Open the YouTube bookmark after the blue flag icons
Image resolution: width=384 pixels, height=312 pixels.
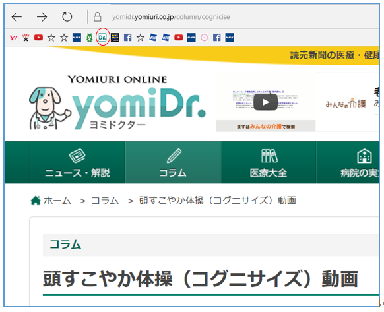tap(179, 37)
